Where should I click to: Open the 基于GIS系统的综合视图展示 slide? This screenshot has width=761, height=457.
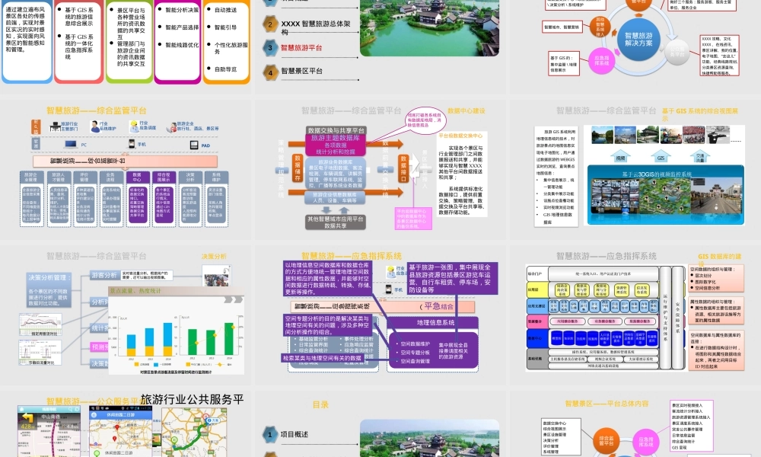tap(635, 168)
